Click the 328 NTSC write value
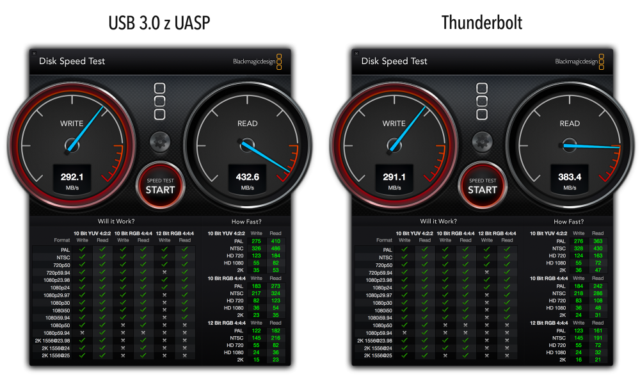This screenshot has width=640, height=381. tap(579, 248)
